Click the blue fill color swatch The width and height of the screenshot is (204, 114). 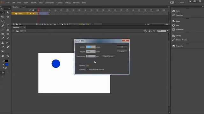tap(6, 65)
